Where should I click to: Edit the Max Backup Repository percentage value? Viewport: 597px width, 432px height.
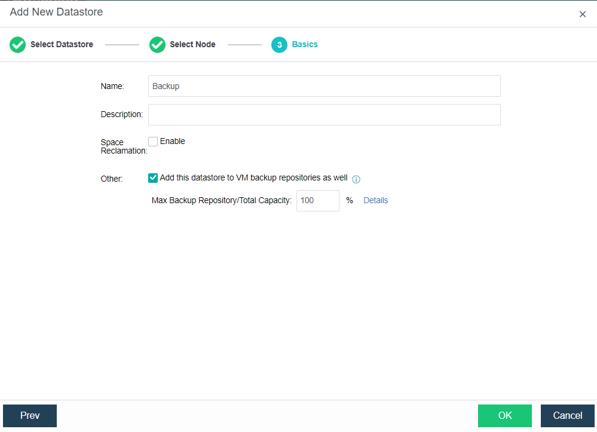point(317,200)
